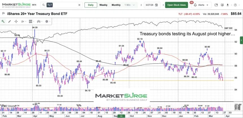Click the 91.04 September high label
Image resolution: width=243 pixels, height=118 pixels.
[121, 46]
